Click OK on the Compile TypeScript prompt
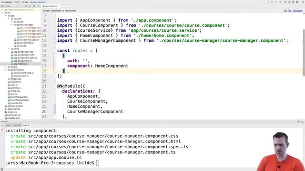305x171 pixels. [x=285, y=10]
